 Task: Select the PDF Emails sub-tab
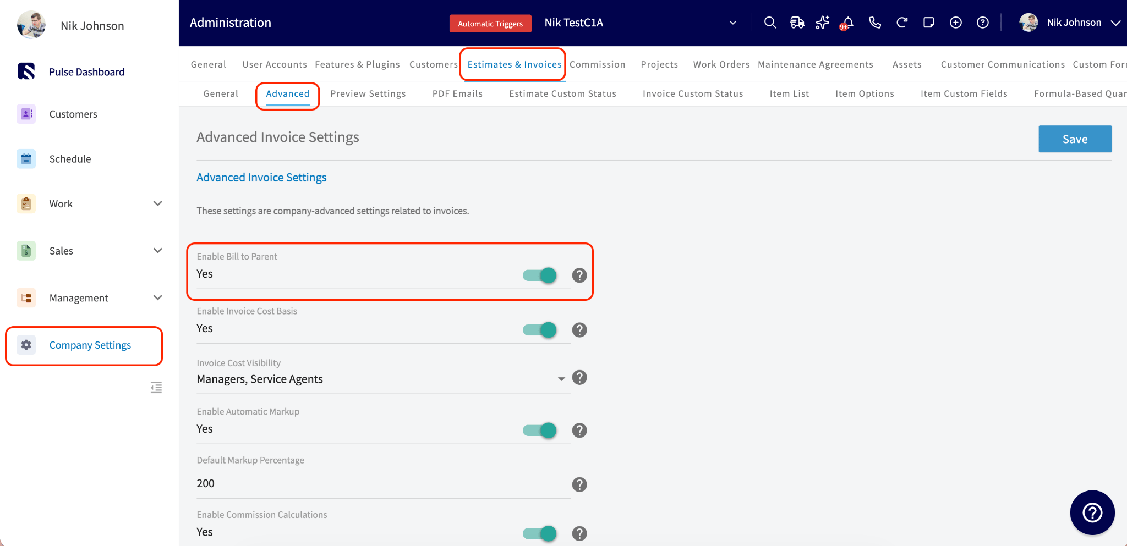(x=457, y=93)
